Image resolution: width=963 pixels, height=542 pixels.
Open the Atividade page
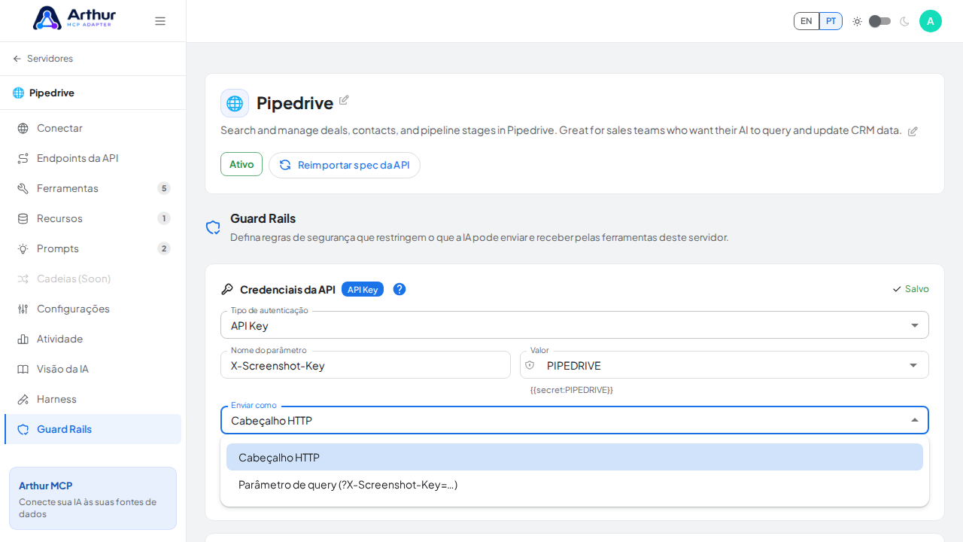point(93,339)
